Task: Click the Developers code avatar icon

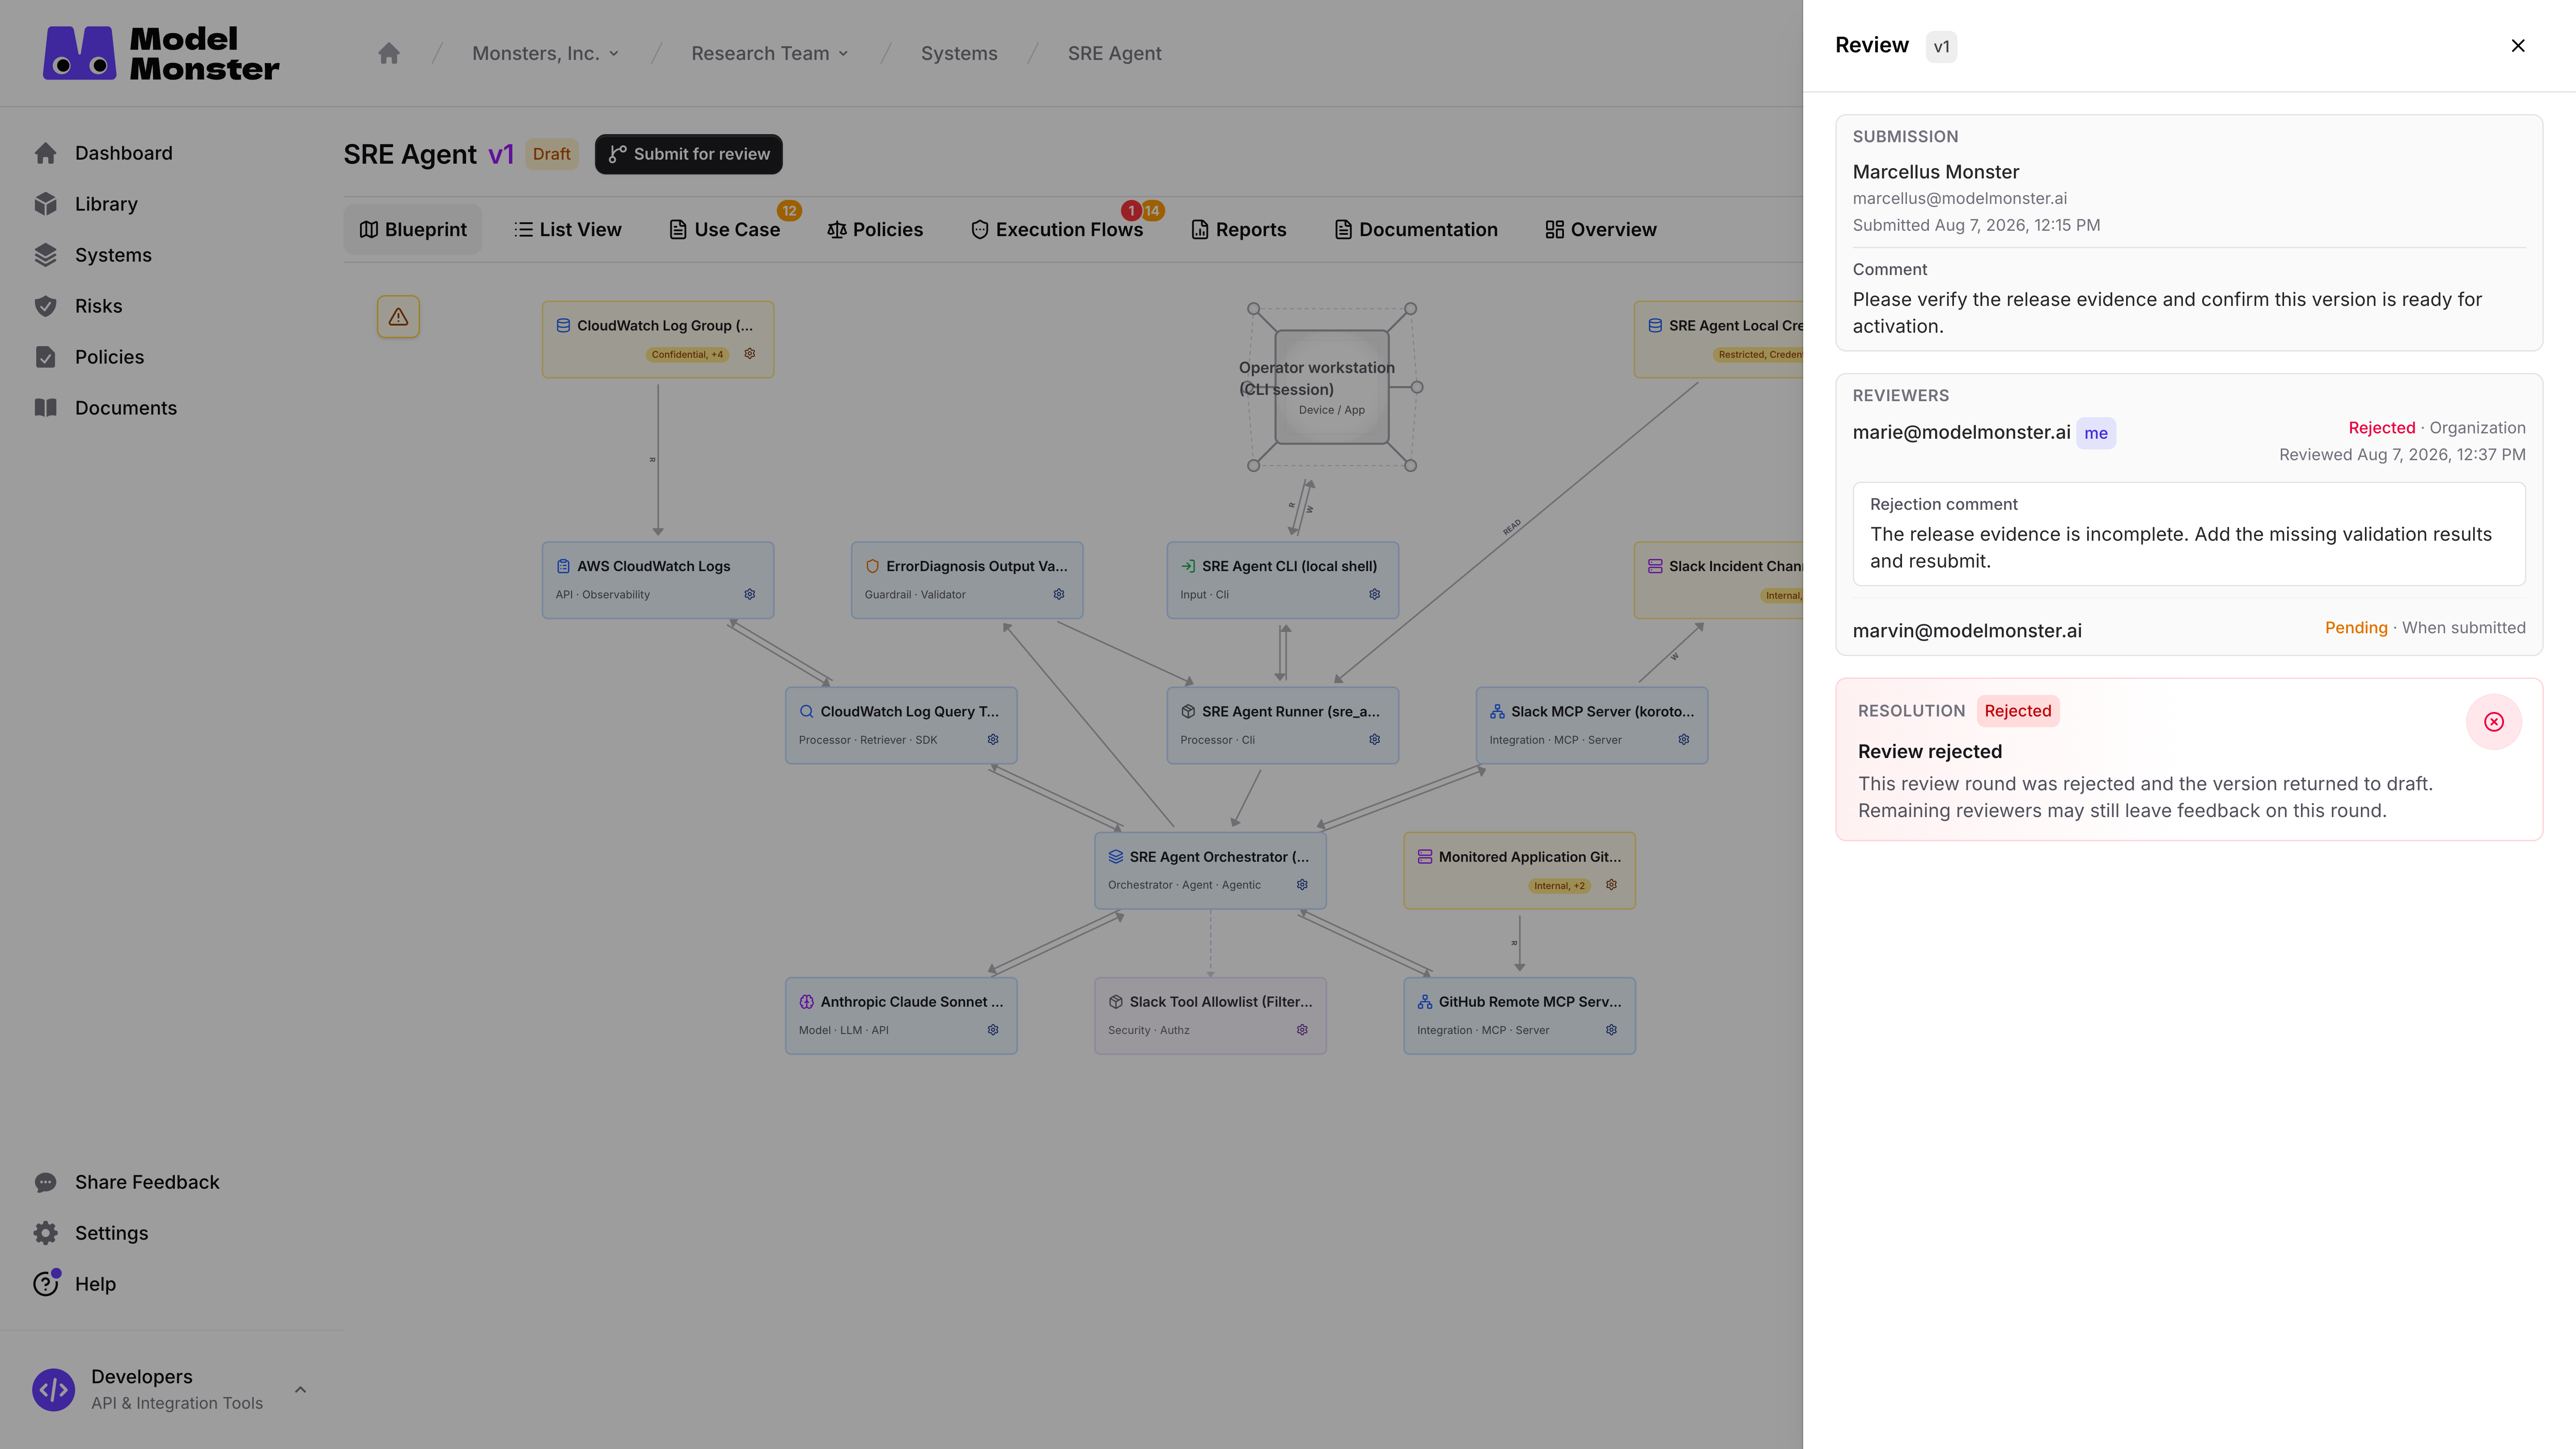Action: click(54, 1390)
